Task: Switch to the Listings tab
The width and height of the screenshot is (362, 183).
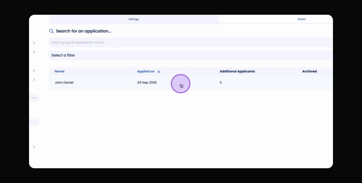Action: tap(134, 19)
